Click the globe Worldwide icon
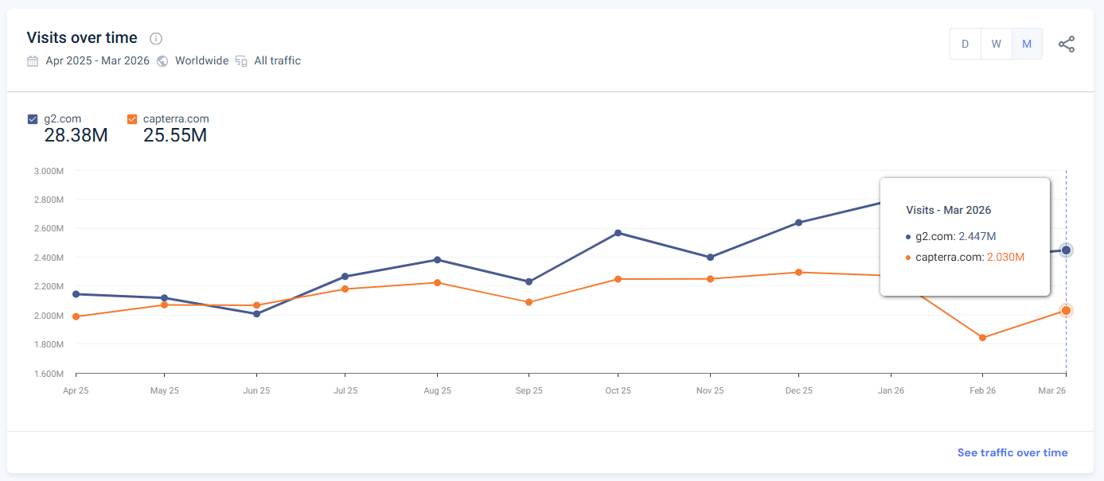The image size is (1104, 481). (162, 61)
